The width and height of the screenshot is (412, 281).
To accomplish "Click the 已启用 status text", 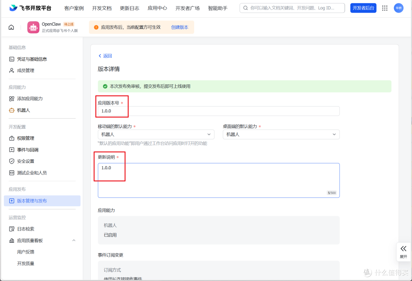I will (x=110, y=235).
